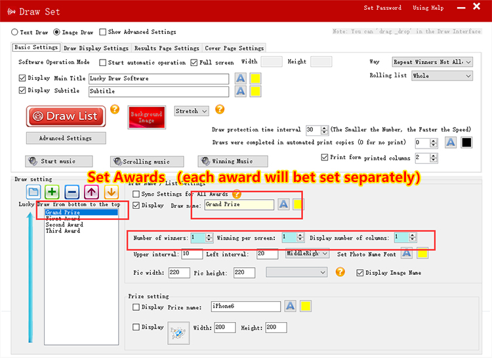
Task: Enable Start automatic operation checkbox
Action: [103, 63]
